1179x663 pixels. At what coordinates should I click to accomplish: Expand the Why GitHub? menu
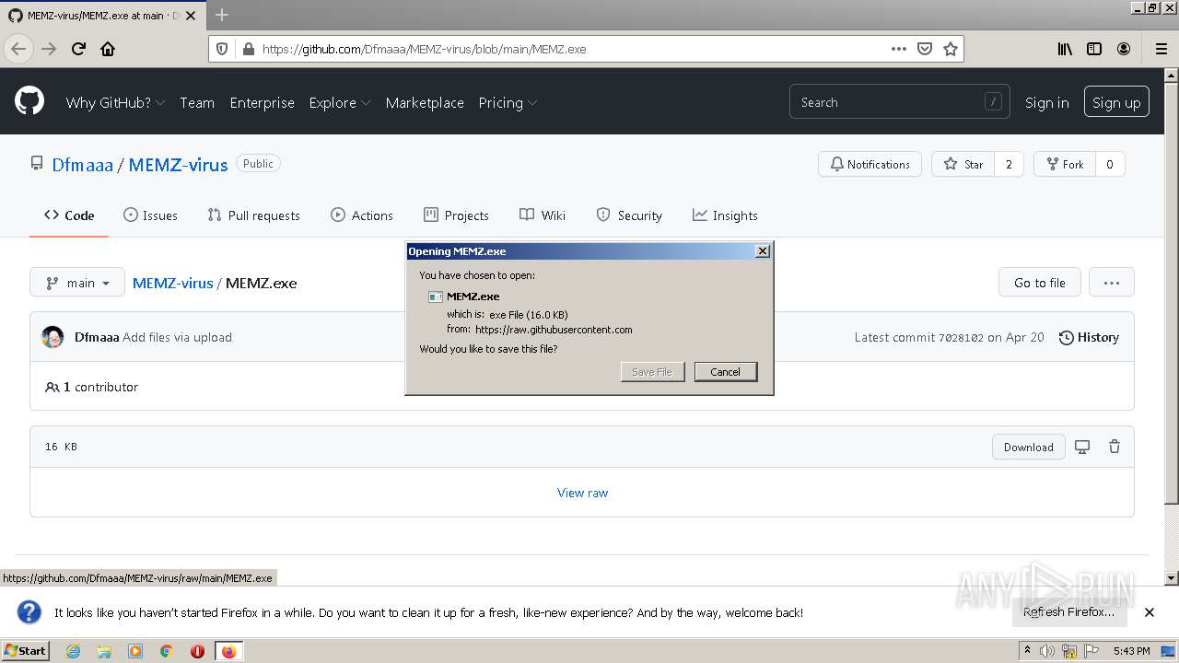(115, 102)
